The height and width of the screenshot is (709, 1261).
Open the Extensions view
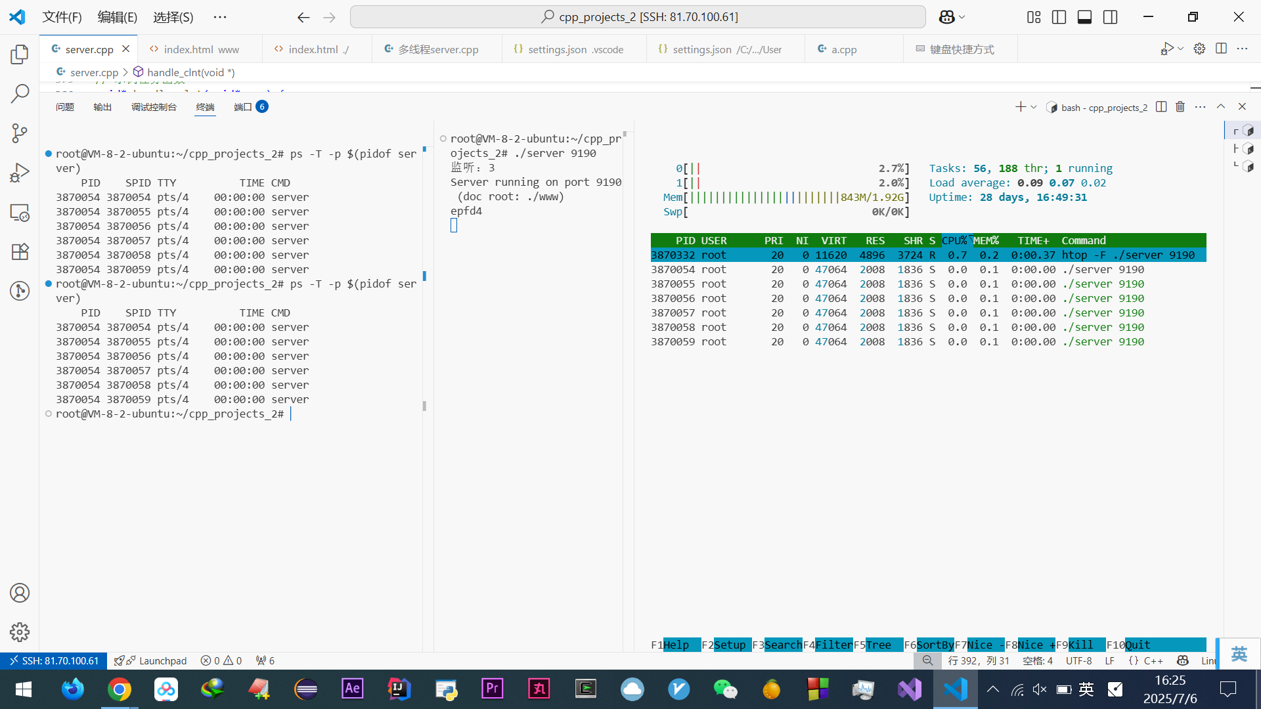(x=20, y=252)
